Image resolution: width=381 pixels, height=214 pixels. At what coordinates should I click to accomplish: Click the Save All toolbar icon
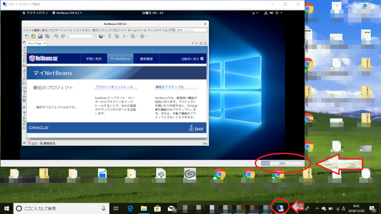[47, 36]
